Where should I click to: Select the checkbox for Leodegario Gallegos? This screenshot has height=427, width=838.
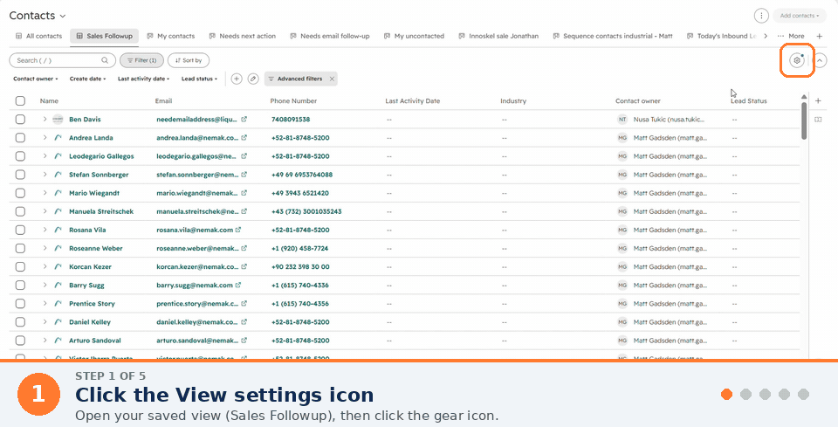20,156
